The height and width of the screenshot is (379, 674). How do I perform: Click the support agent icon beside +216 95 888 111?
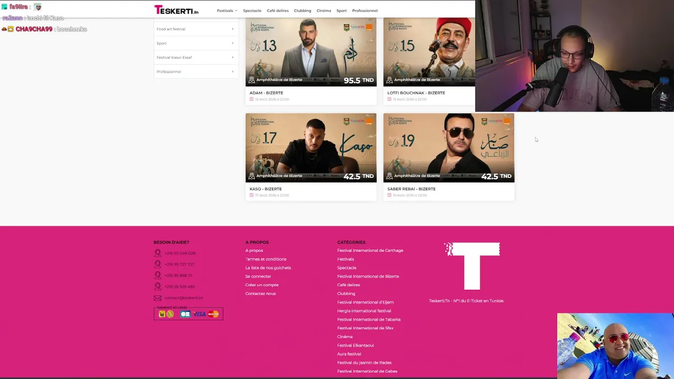pyautogui.click(x=157, y=275)
